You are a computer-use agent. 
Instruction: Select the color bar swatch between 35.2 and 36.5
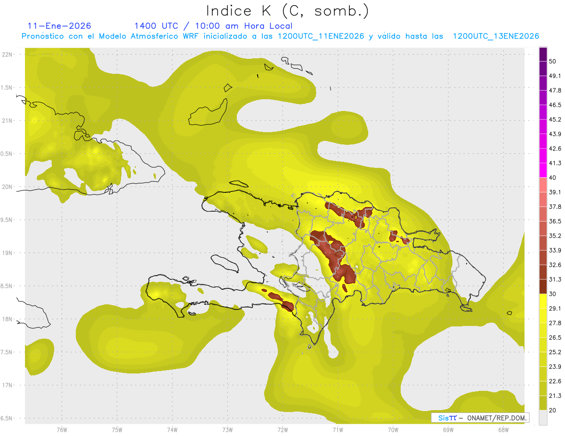(x=543, y=228)
